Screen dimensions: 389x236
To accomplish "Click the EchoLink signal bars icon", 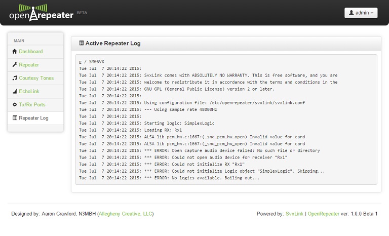I will (15, 92).
